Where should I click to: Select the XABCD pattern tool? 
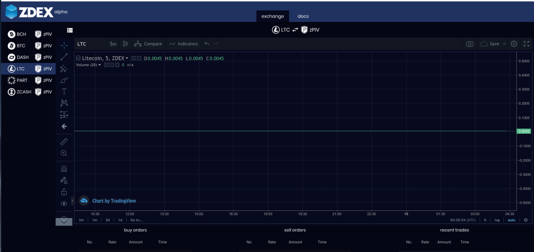point(64,103)
